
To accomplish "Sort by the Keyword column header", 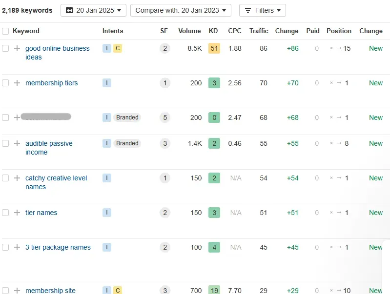I will [x=26, y=31].
